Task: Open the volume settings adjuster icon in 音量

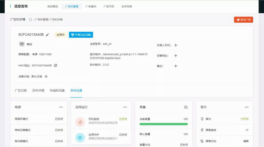Action: pyautogui.click(x=185, y=107)
